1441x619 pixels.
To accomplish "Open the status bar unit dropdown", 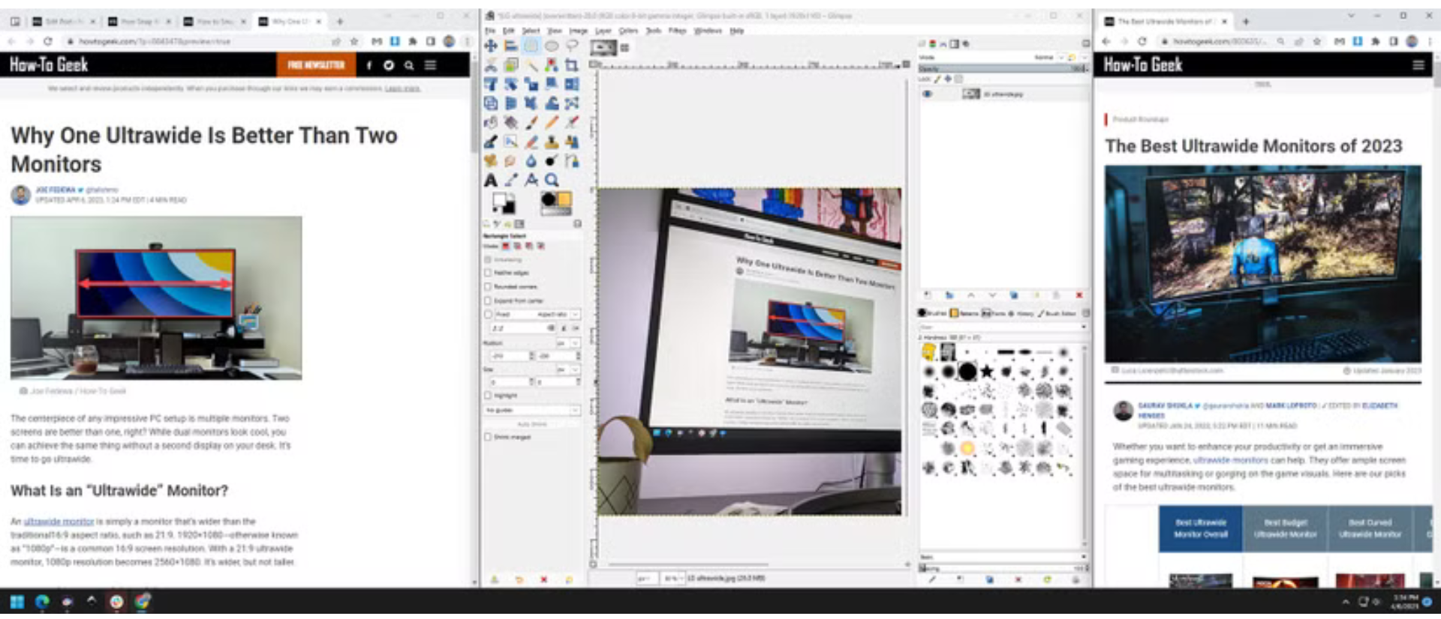I will (648, 579).
